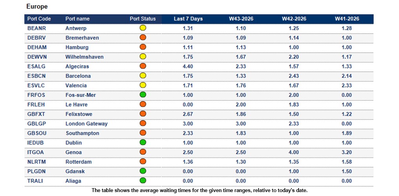Click port code ITGOA
The width and height of the screenshot is (399, 196).
click(x=36, y=152)
